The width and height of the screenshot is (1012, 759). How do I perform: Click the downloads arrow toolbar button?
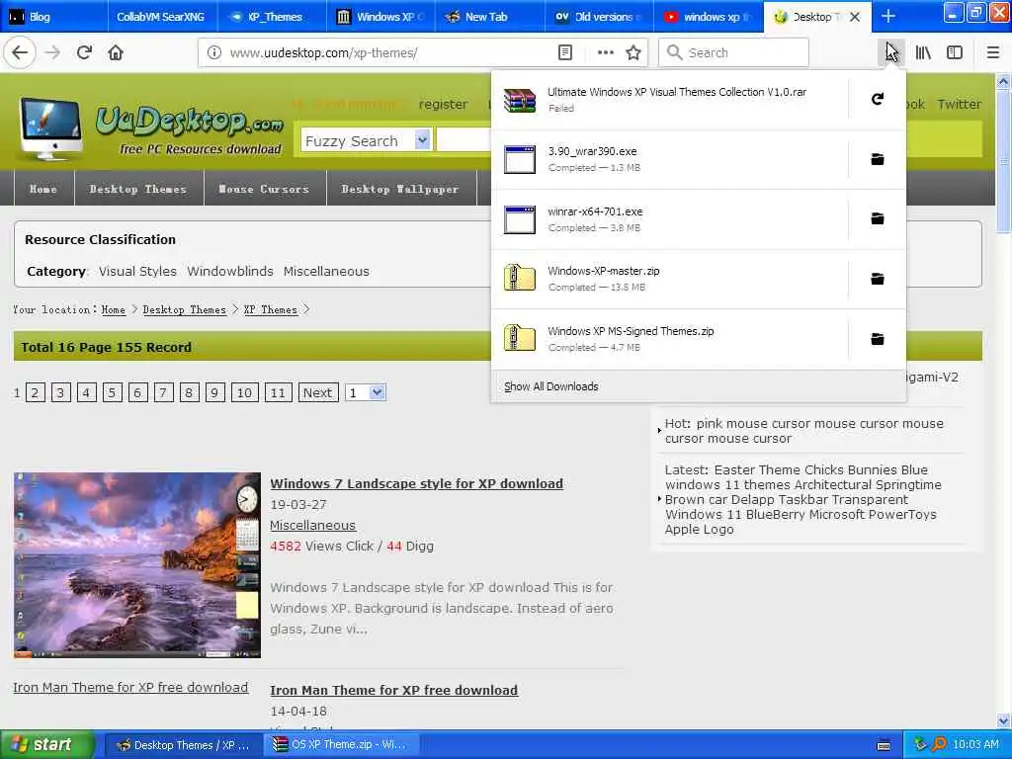[890, 53]
